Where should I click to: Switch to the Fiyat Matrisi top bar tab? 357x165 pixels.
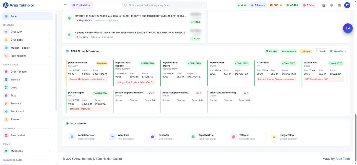click(81, 5)
